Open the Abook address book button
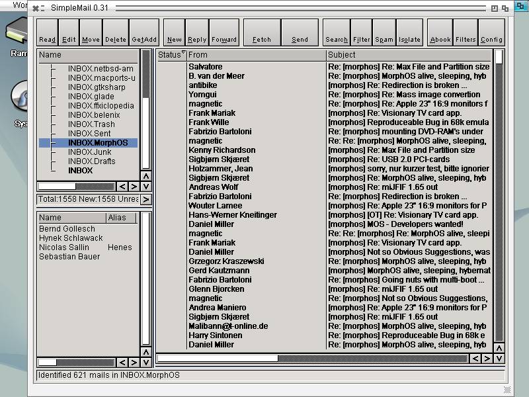The height and width of the screenshot is (397, 529). (440, 32)
